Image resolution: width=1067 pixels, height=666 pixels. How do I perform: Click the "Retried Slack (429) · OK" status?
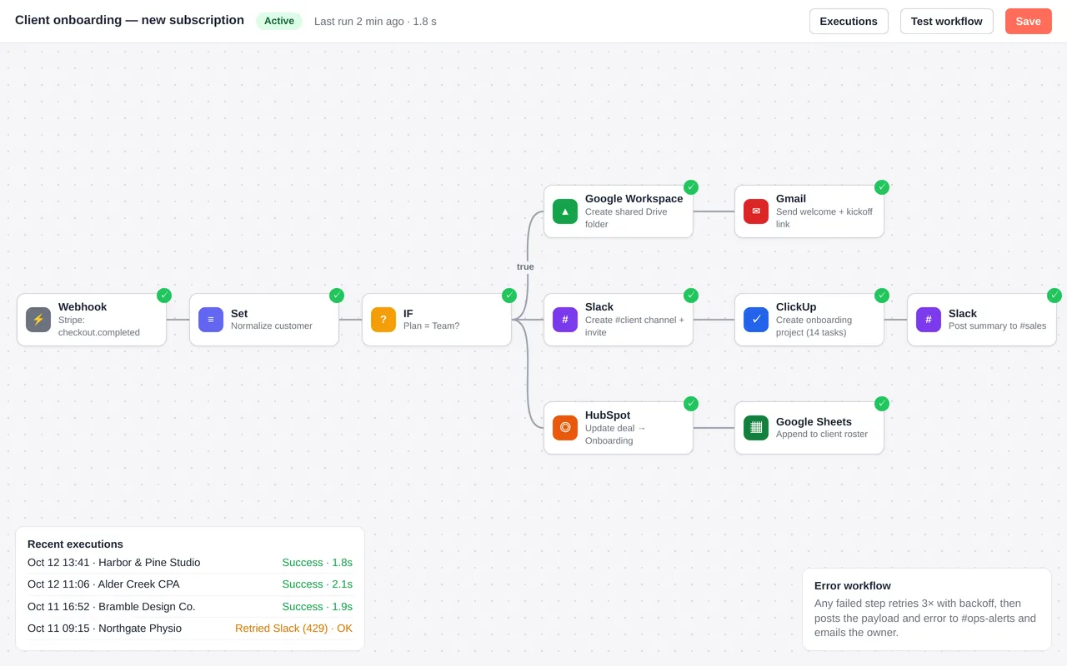pyautogui.click(x=293, y=629)
